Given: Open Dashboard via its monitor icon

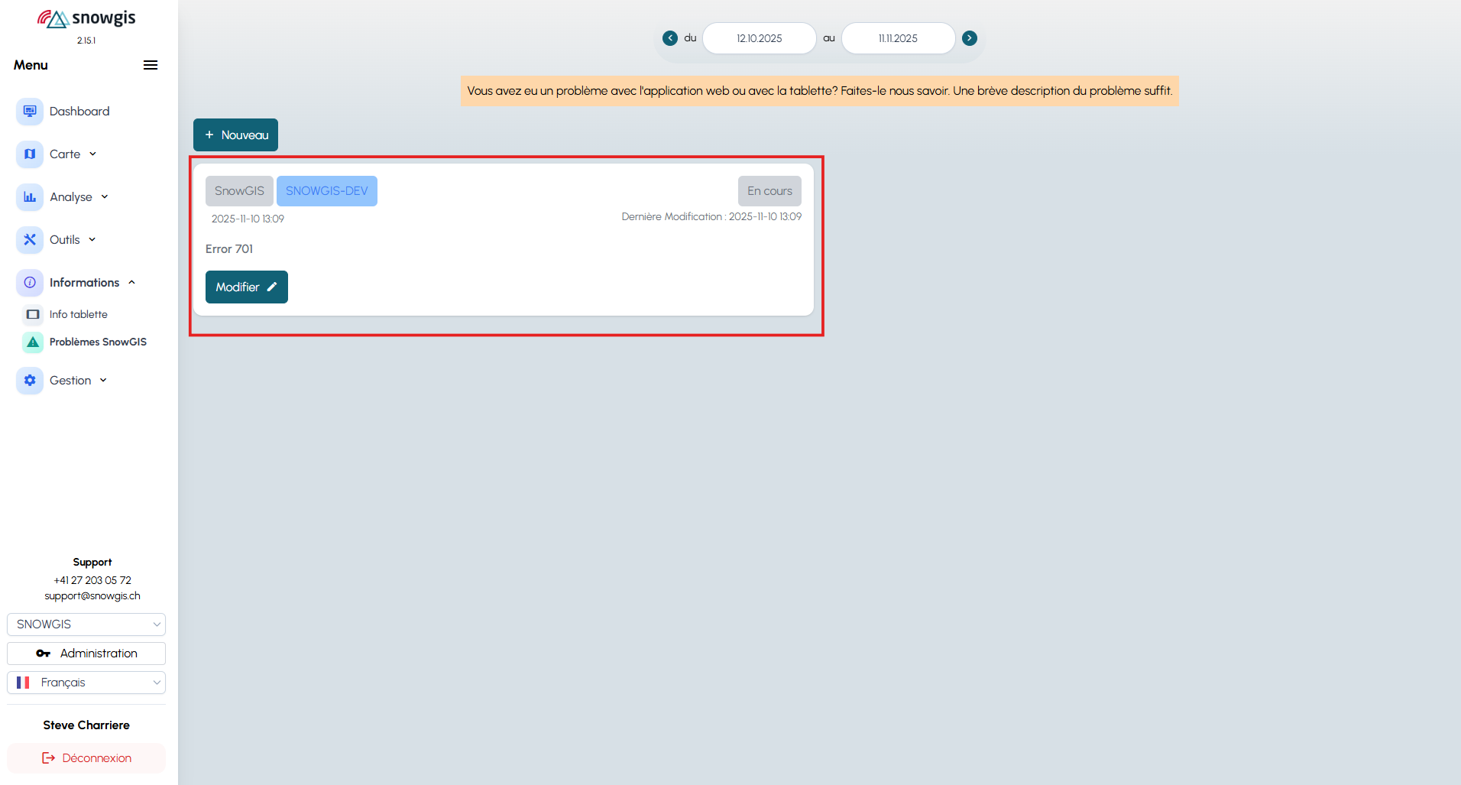Looking at the screenshot, I should [30, 112].
